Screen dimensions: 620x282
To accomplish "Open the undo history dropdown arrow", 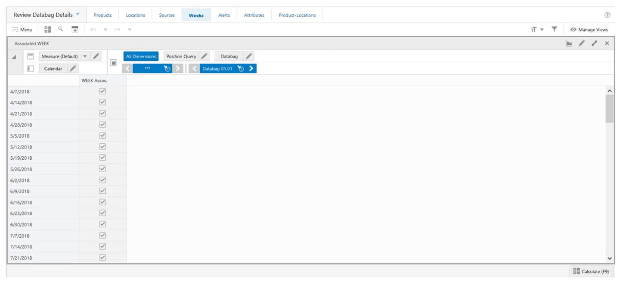I will tap(105, 30).
